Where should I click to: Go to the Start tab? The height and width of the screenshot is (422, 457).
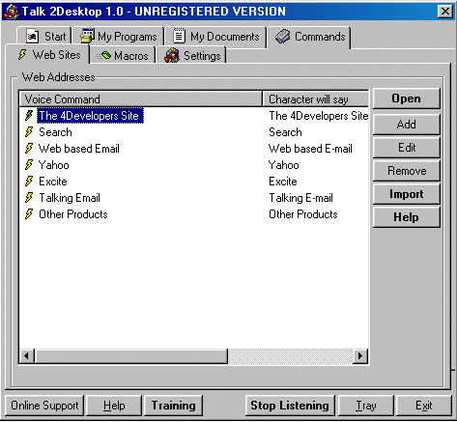[x=44, y=36]
